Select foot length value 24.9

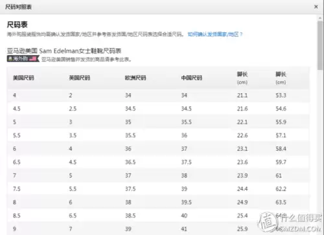242,202
